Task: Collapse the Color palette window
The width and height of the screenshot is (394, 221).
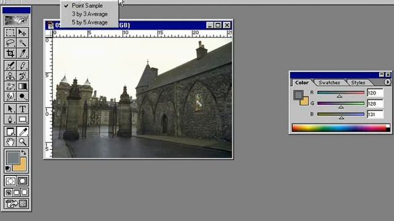Action: pos(382,75)
